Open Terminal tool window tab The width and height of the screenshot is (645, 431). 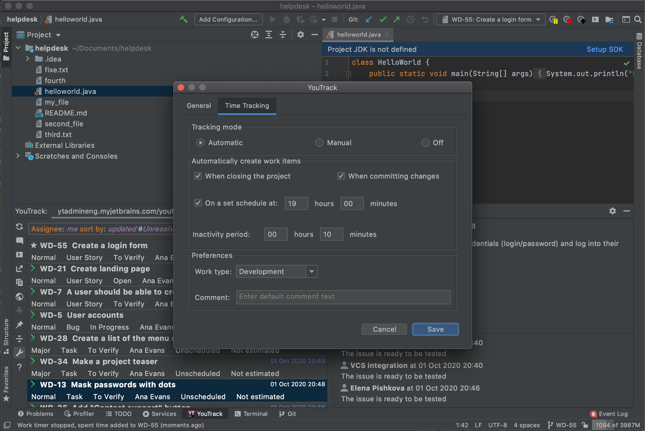tap(251, 414)
